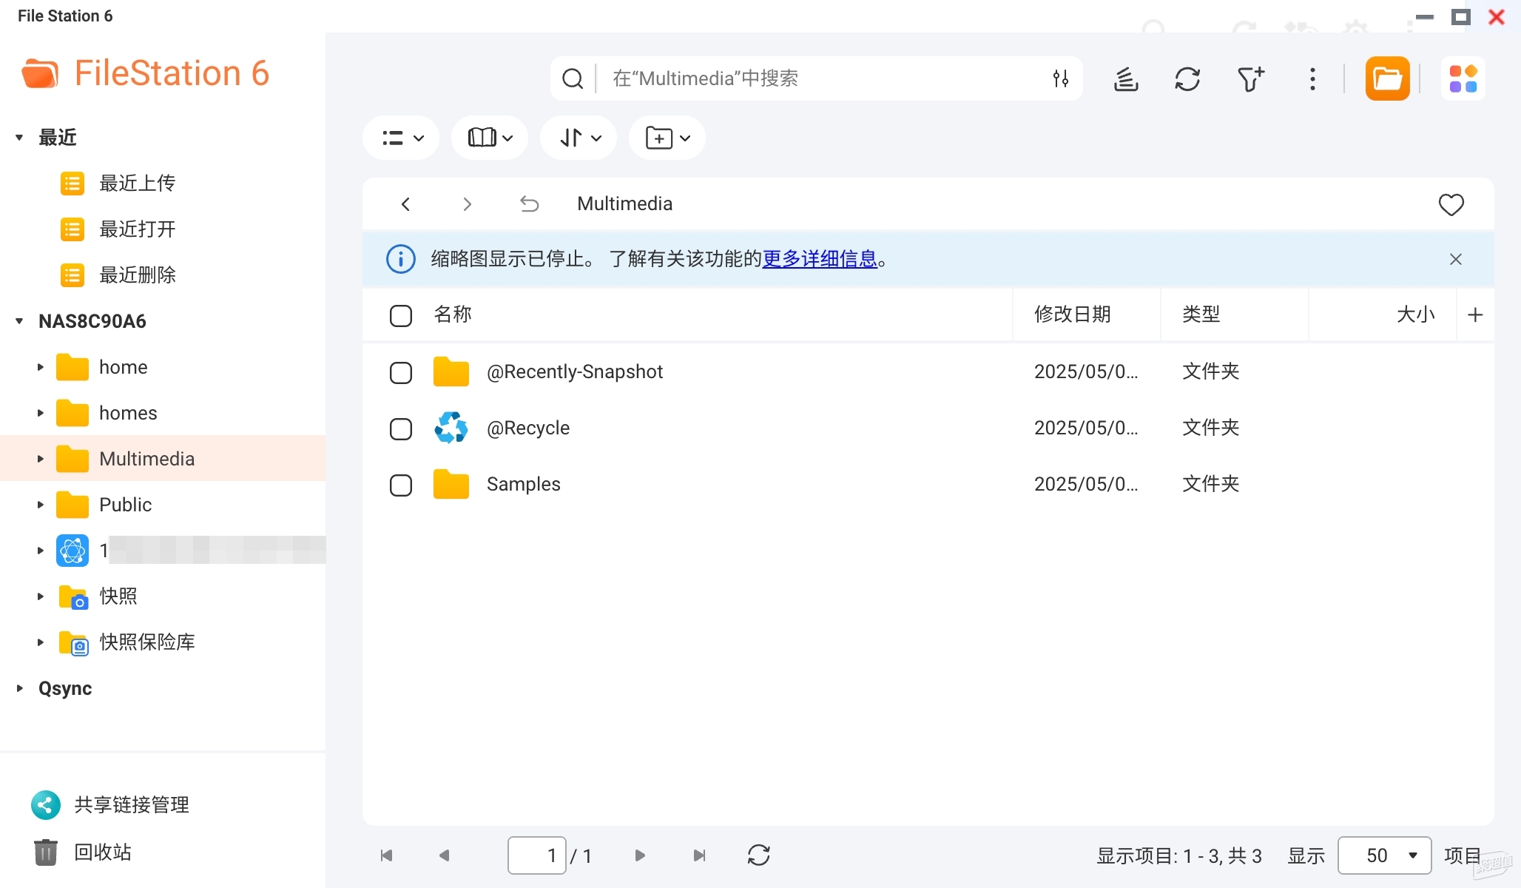
Task: Dismiss the thumbnail stopped notice
Action: (x=1455, y=259)
